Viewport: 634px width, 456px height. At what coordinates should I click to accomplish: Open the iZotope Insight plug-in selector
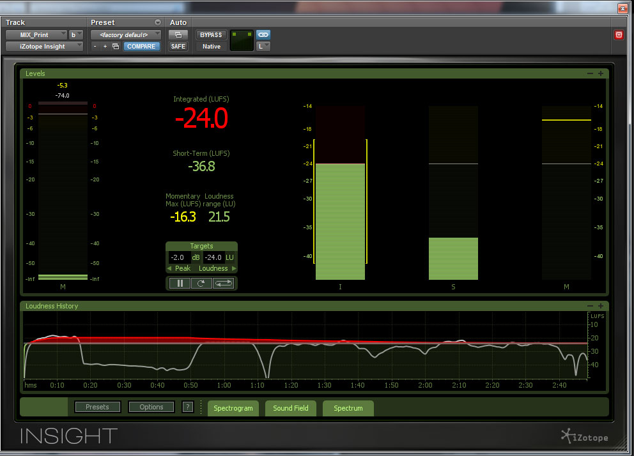(x=44, y=47)
